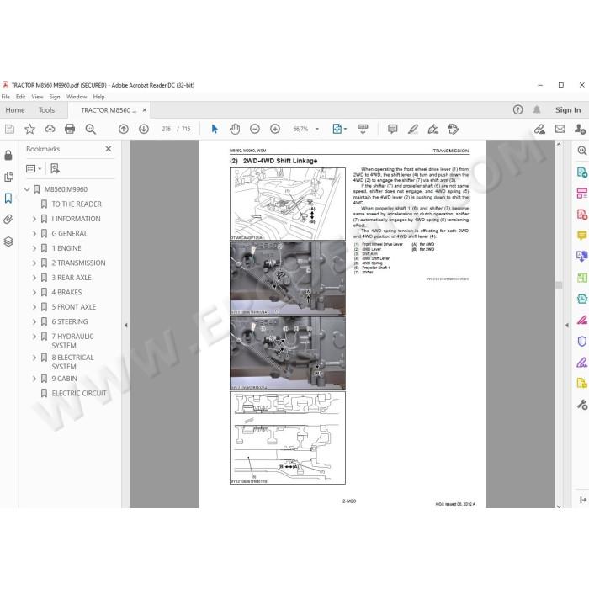Expand the 3 REAR AXLE bookmark

point(34,278)
